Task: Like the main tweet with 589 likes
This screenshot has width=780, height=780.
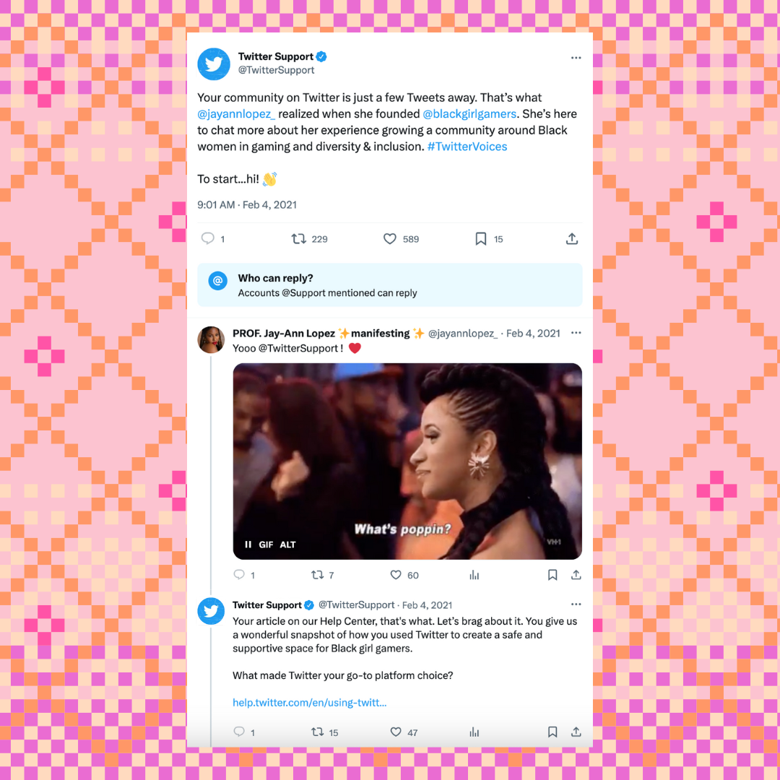Action: coord(390,239)
